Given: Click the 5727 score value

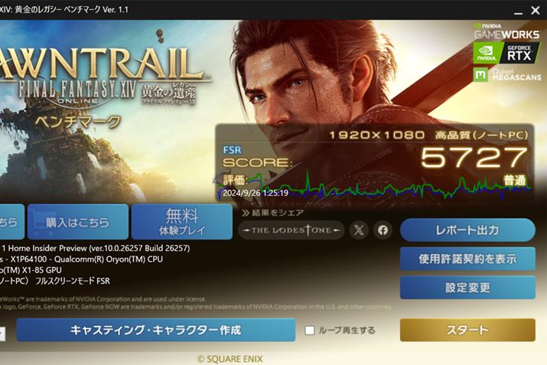Looking at the screenshot, I should (x=474, y=158).
